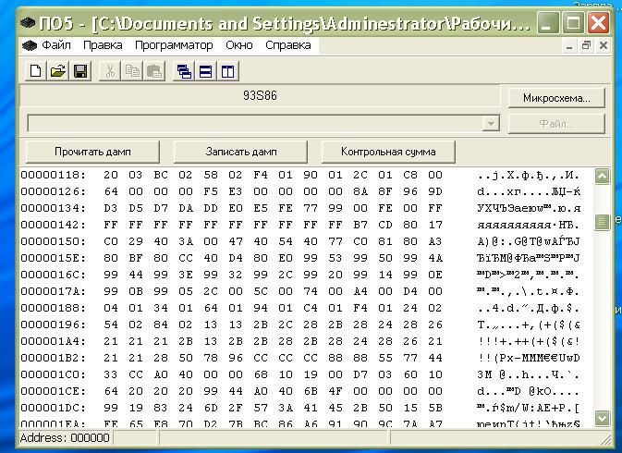The width and height of the screenshot is (622, 453).
Task: Click address 00000126: in hex dump
Action: [54, 191]
